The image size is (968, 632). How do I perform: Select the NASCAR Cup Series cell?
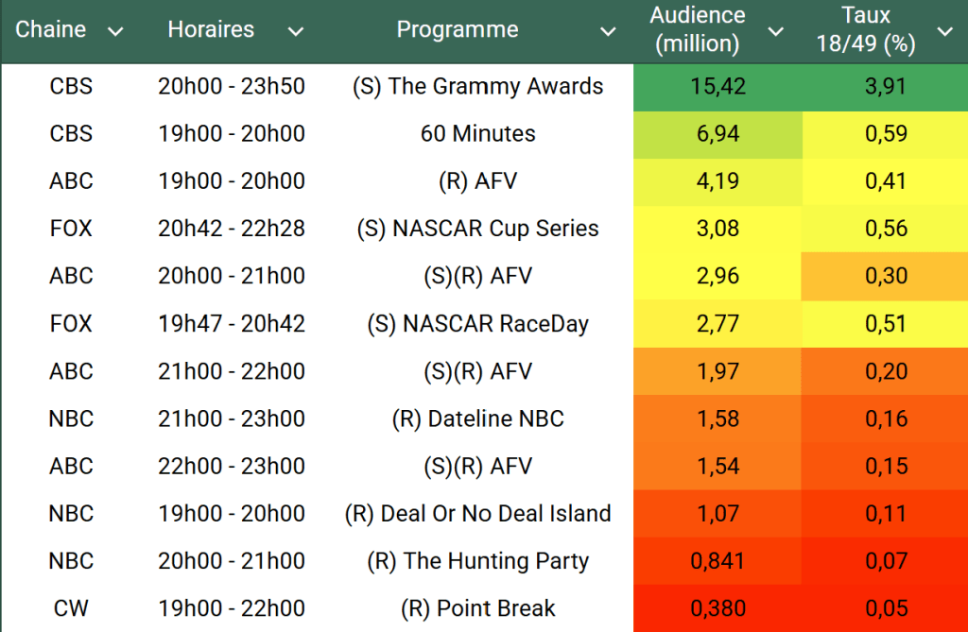[477, 229]
